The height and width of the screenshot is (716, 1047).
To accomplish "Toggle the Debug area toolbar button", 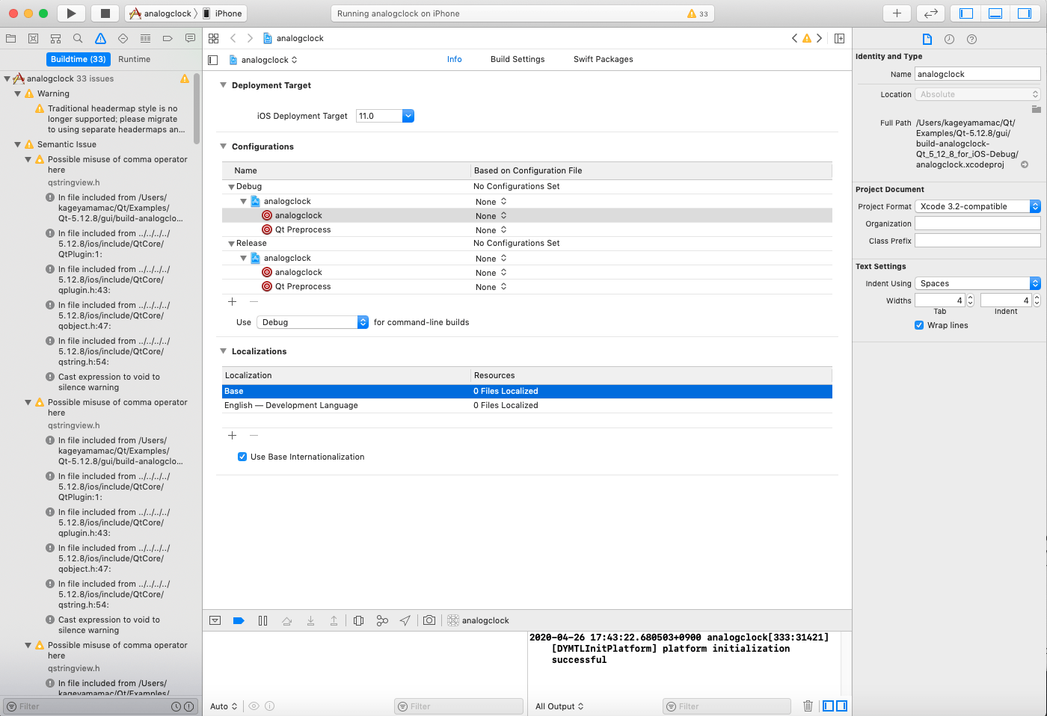I will coord(995,13).
